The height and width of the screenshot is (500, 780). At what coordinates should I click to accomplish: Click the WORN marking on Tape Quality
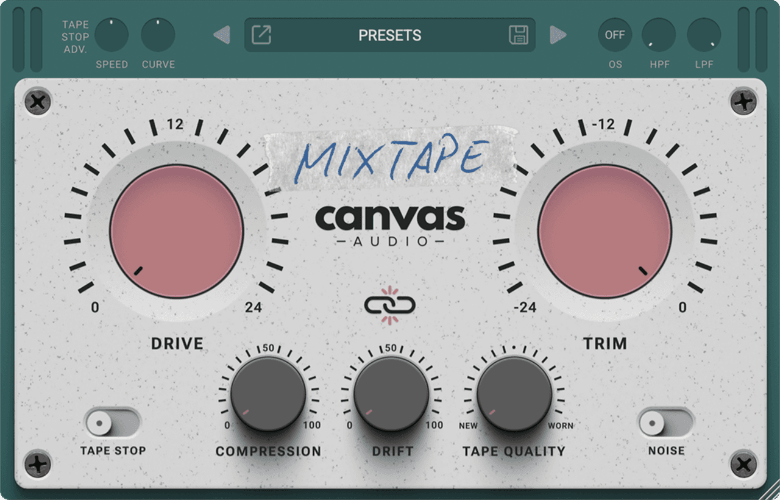point(561,426)
